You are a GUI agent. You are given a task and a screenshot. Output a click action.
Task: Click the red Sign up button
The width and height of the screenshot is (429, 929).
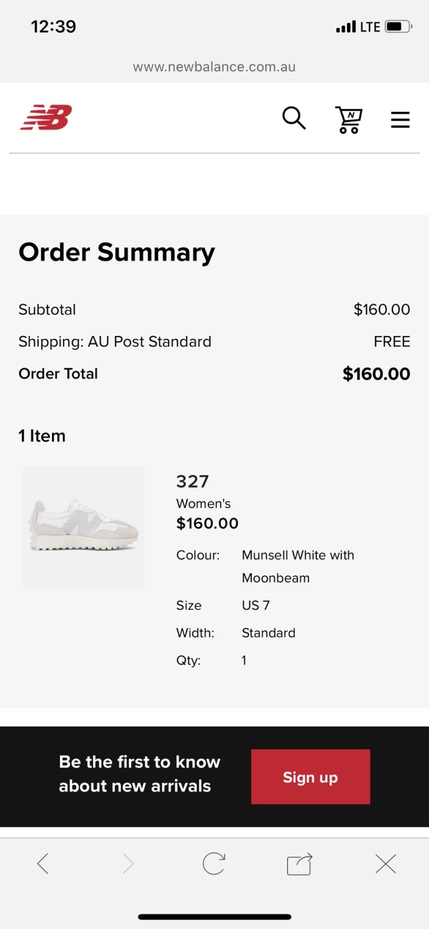310,777
